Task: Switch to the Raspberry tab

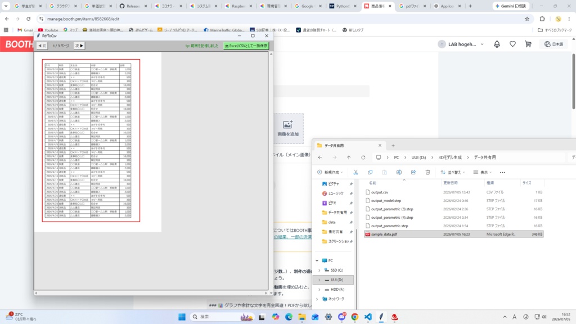Action: coord(238,6)
